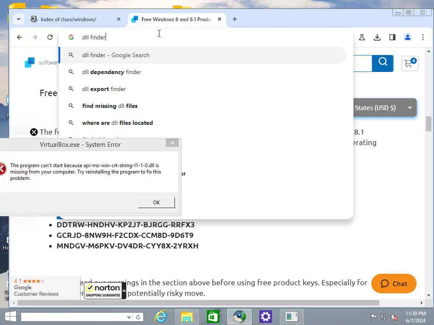Pick where are dll files located suggestion
434x325 pixels.
click(x=203, y=123)
